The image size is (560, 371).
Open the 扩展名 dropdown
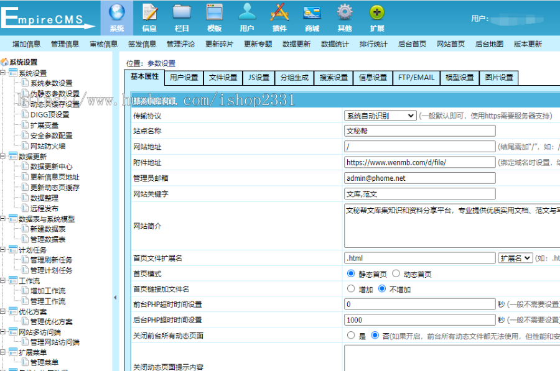(515, 258)
